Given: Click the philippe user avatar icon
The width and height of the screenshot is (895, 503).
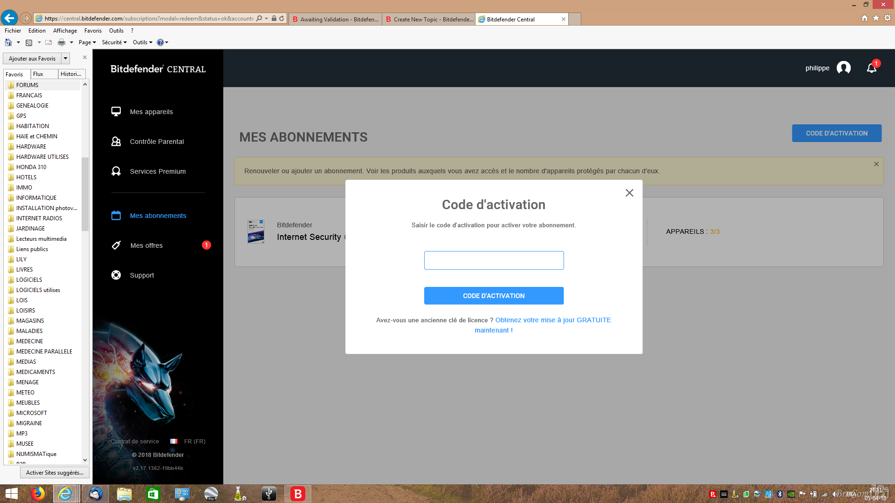Looking at the screenshot, I should [844, 68].
